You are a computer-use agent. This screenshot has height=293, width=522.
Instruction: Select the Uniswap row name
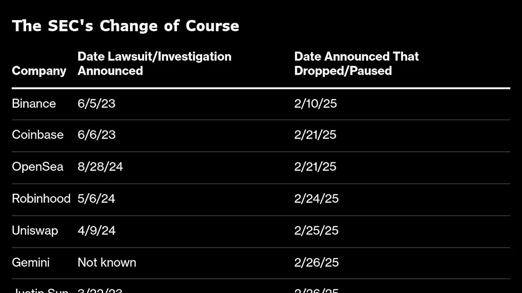point(35,231)
